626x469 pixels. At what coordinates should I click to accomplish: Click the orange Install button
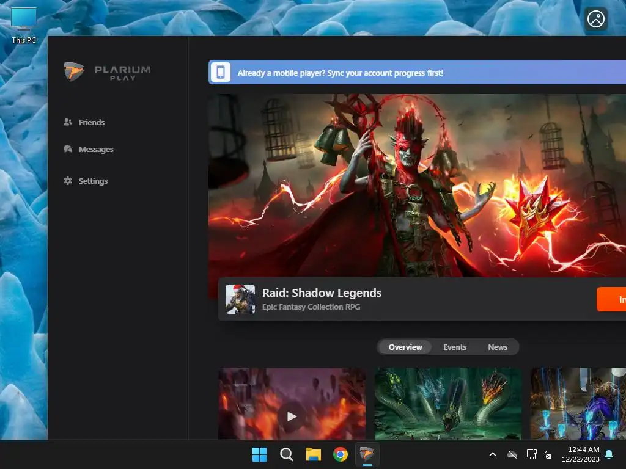point(611,299)
